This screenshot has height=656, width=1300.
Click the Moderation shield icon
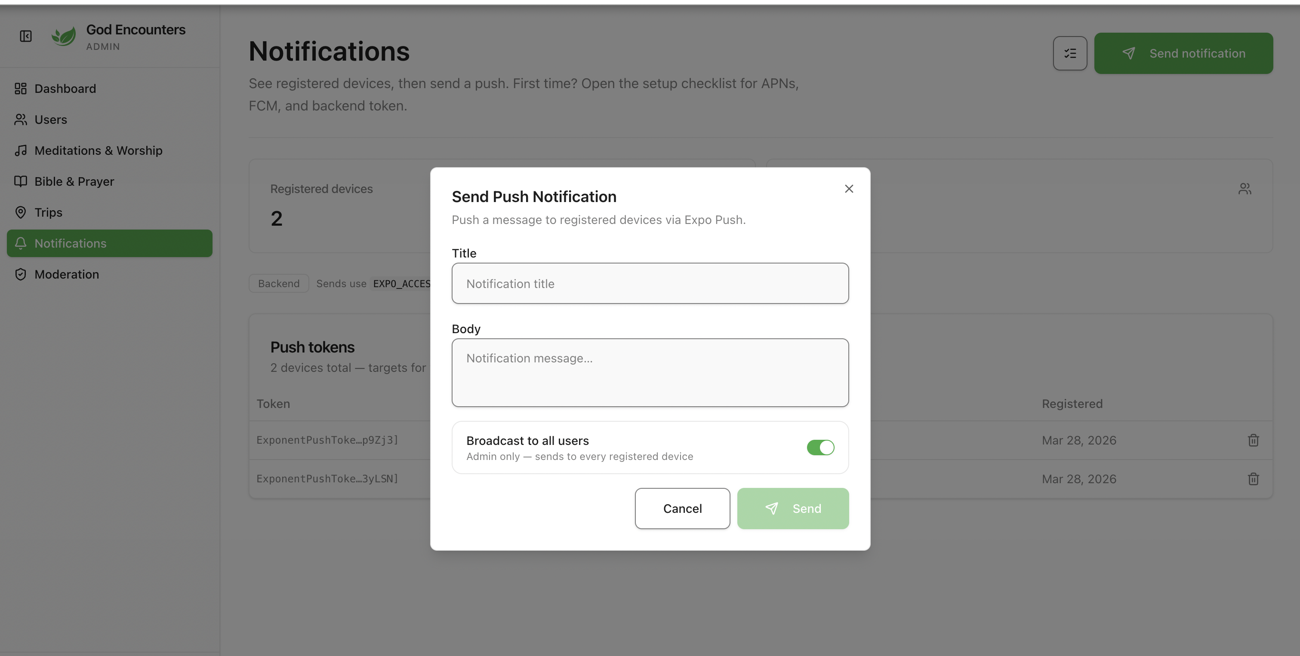pyautogui.click(x=21, y=274)
